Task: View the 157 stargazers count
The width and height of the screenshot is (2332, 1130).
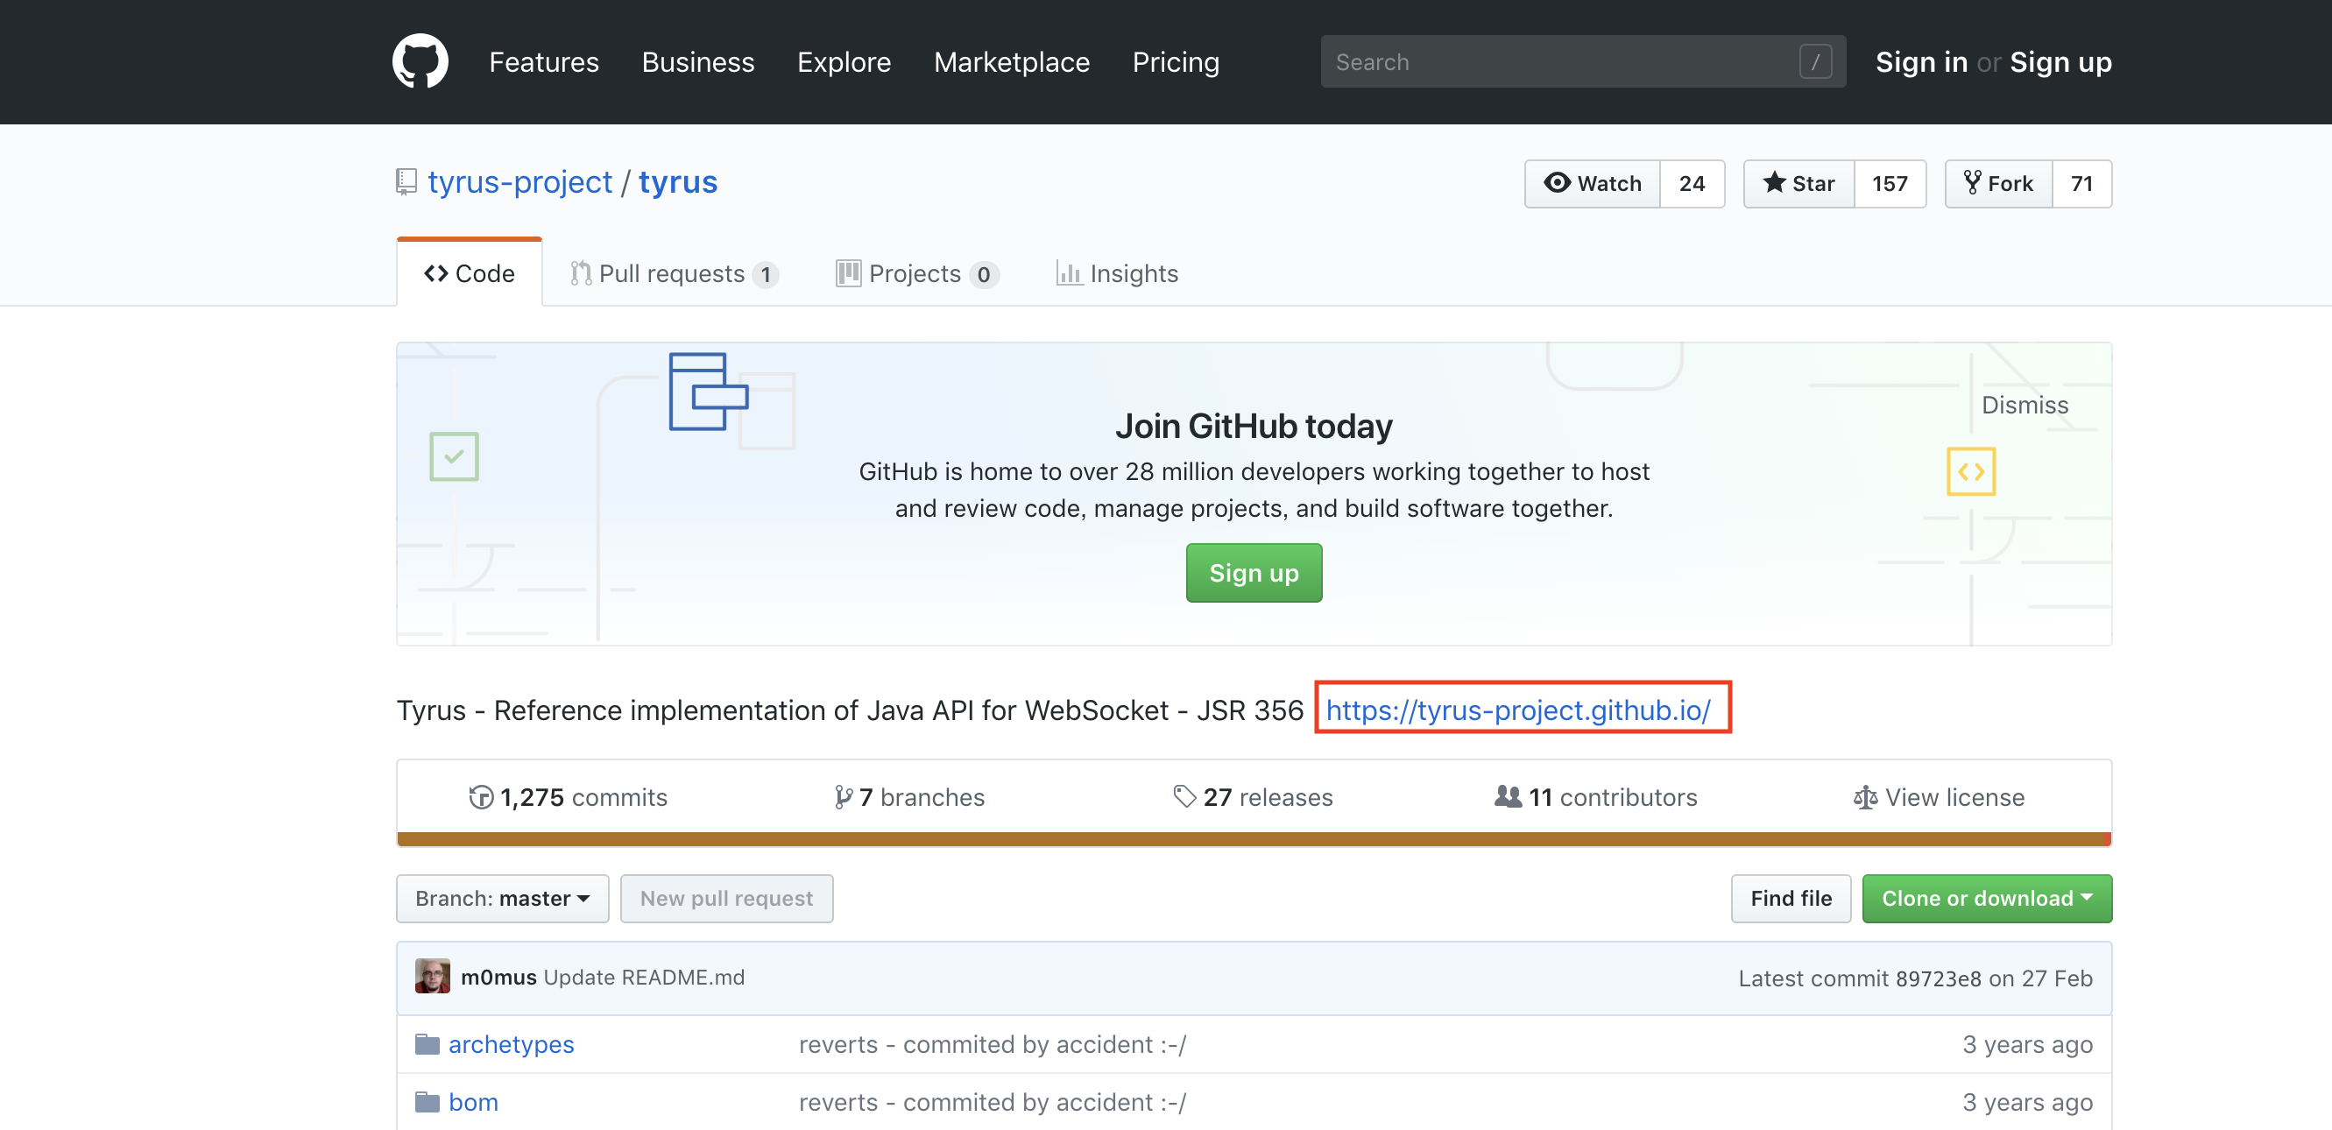Action: [x=1890, y=184]
